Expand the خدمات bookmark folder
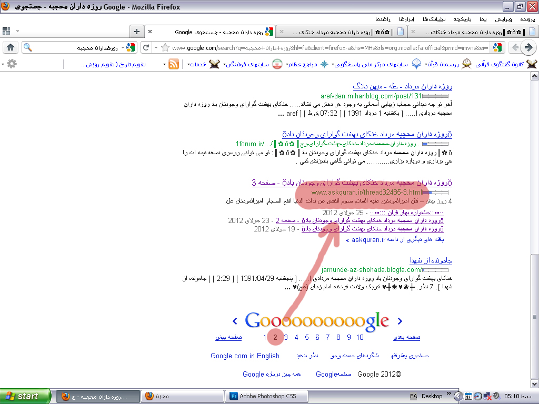This screenshot has width=539, height=404. click(197, 64)
